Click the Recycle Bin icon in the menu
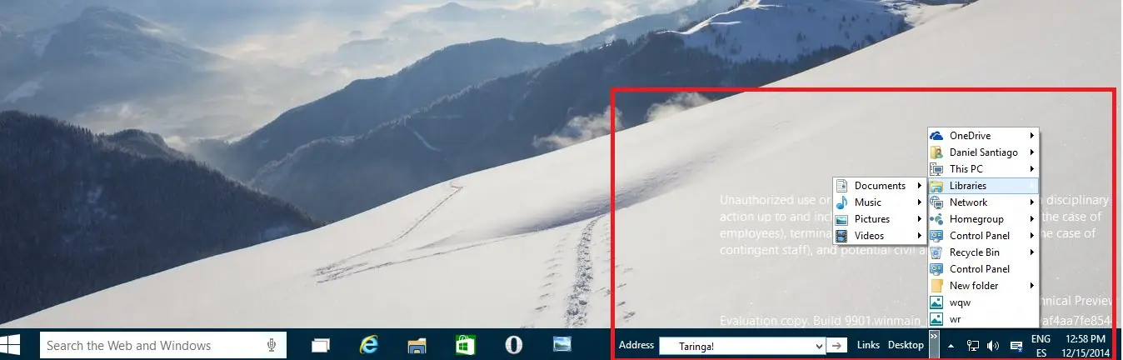The image size is (1123, 360). tap(936, 252)
